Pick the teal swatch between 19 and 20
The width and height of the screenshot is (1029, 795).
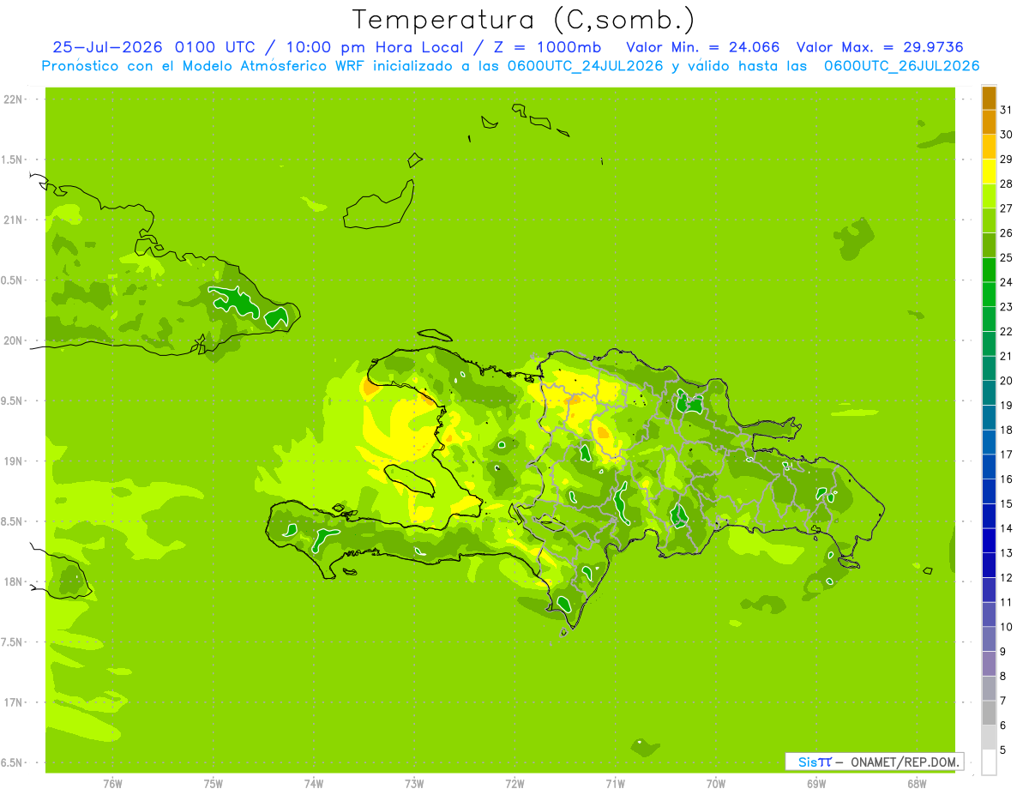click(989, 394)
